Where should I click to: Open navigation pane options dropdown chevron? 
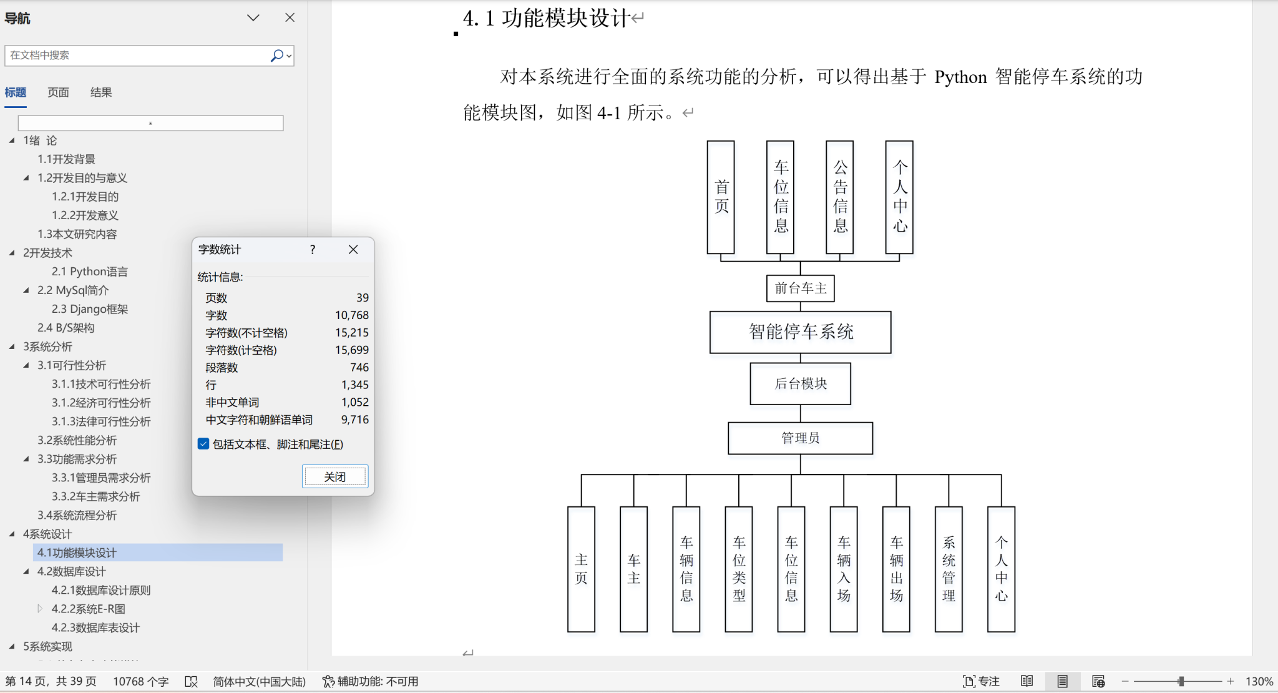(x=253, y=18)
